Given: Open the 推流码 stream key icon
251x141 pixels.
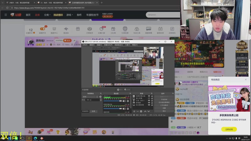Looking at the screenshot, I should [x=66, y=30].
